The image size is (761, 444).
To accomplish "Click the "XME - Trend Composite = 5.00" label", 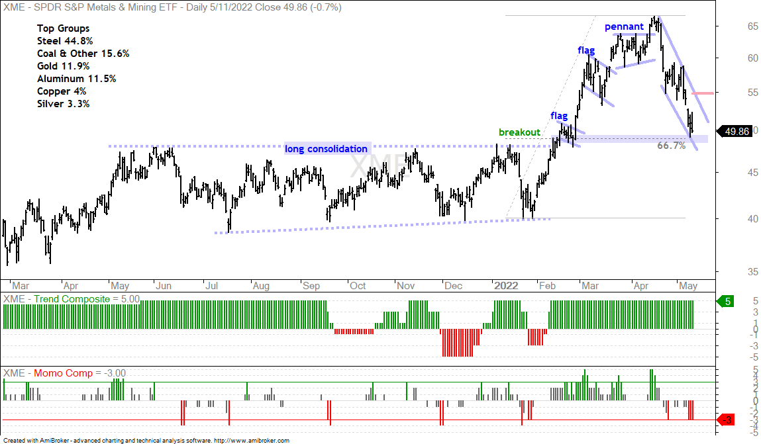I will (x=72, y=299).
